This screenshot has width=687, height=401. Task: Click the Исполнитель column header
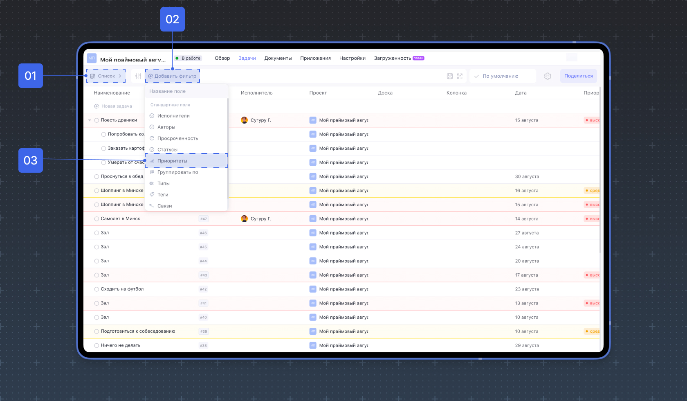[257, 93]
